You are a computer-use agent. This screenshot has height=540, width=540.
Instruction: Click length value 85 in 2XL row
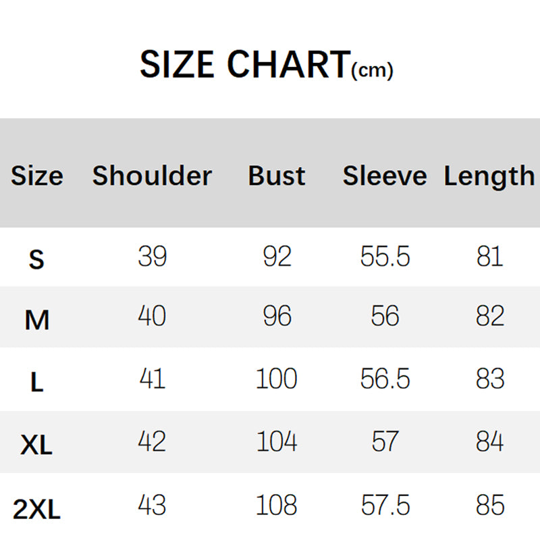[x=489, y=505]
